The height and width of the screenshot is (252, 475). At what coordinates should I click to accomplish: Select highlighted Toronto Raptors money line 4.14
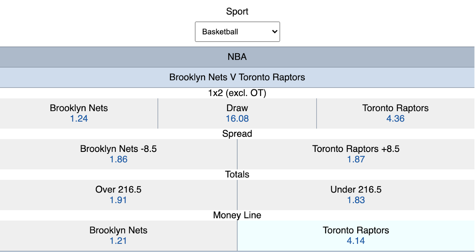click(x=356, y=236)
